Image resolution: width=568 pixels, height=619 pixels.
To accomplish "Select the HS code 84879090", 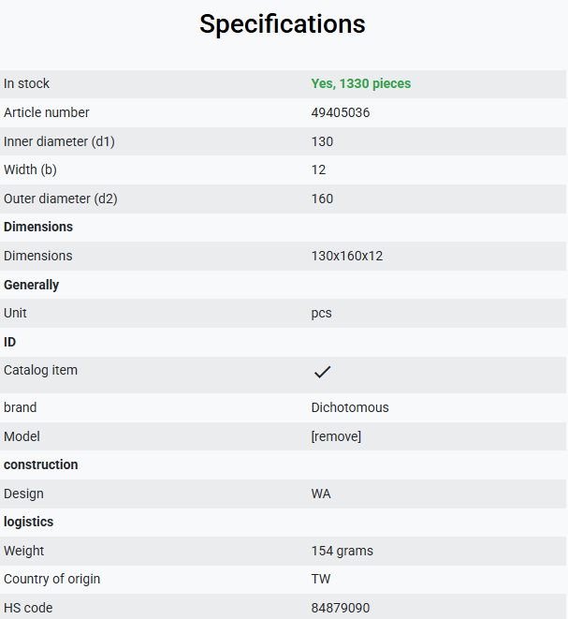I will 341,608.
